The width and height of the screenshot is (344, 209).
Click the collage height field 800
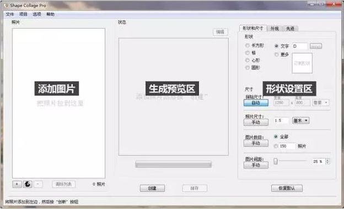[x=302, y=103]
